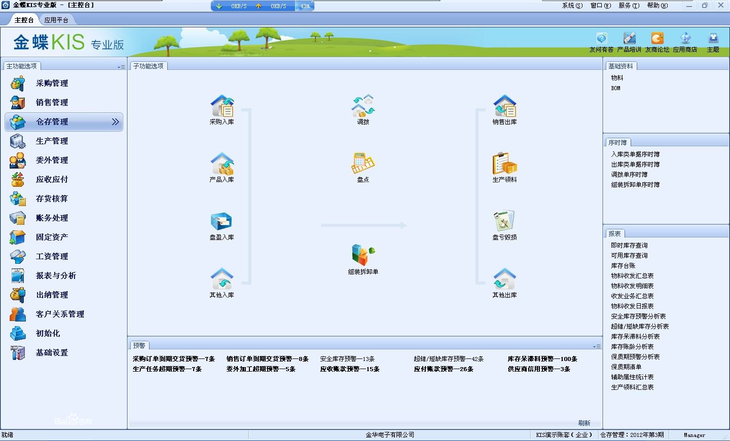Open the 安全库存预警分析表 report
The width and height of the screenshot is (730, 441).
tap(638, 316)
